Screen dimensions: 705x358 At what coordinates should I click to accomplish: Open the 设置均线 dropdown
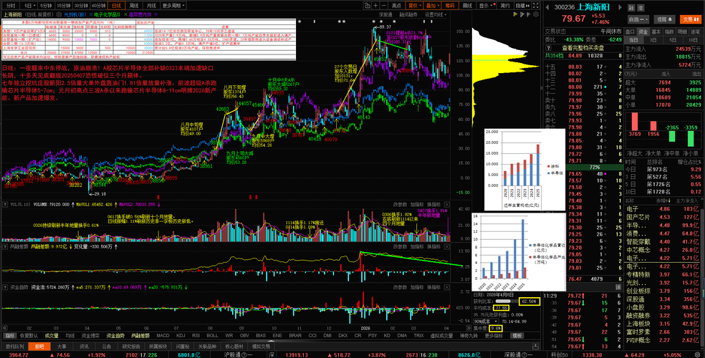(436, 14)
